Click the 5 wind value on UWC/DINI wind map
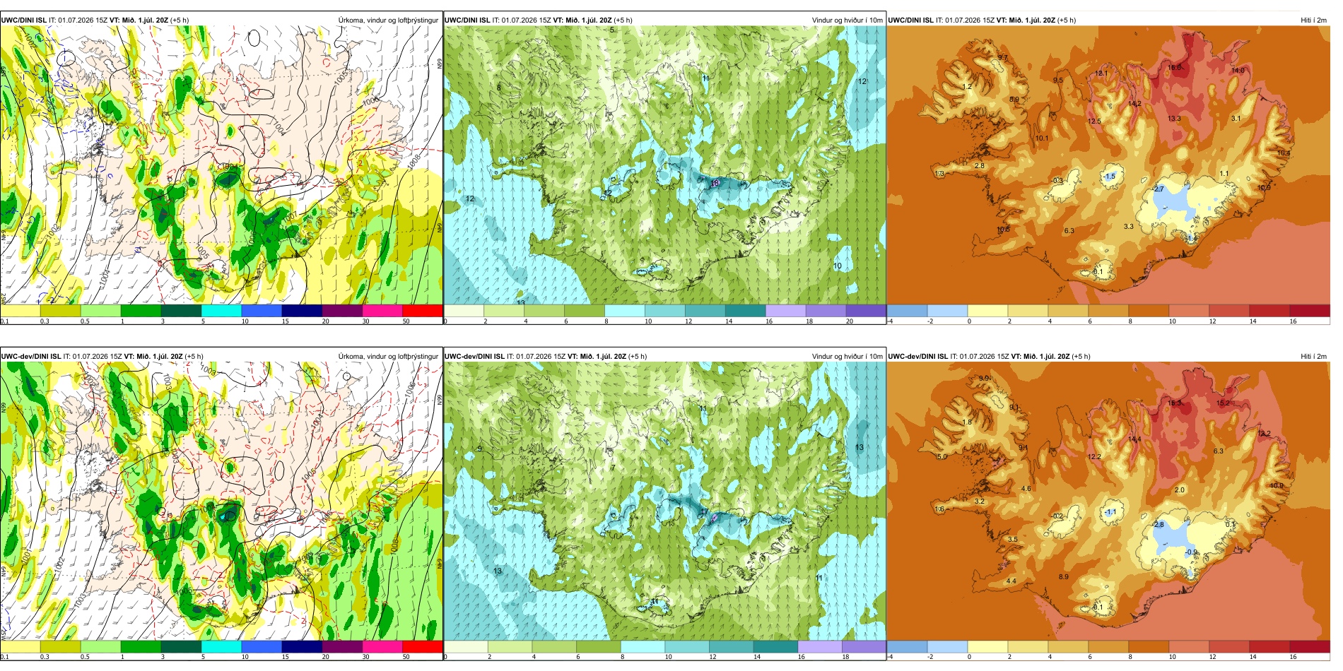 coord(612,30)
